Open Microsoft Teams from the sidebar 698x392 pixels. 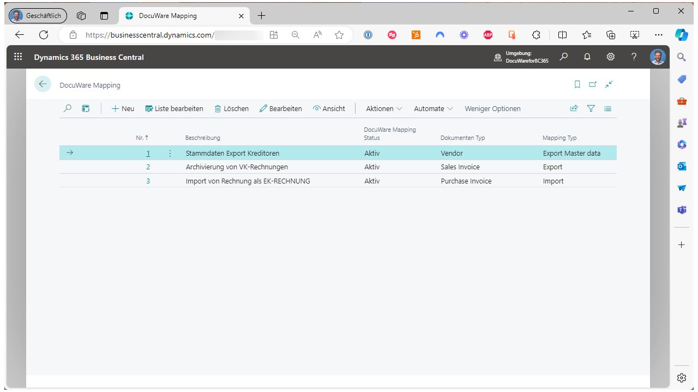point(682,210)
